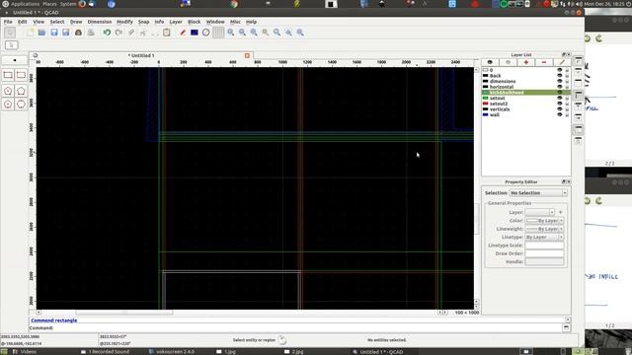Toggle visibility of dimensions layer

pos(560,81)
